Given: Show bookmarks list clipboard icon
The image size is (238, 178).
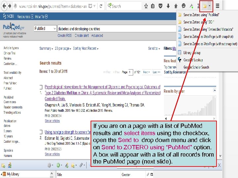Looking at the screenshot, I should (153, 6).
